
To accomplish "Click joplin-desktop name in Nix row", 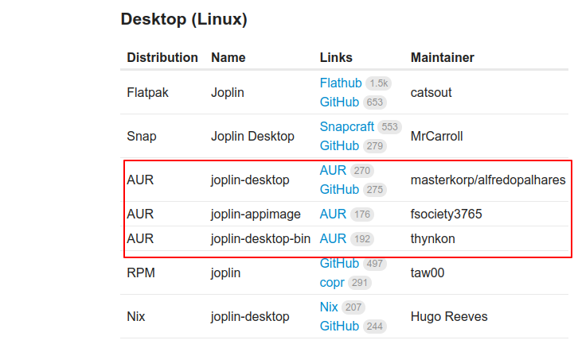I will tap(250, 317).
